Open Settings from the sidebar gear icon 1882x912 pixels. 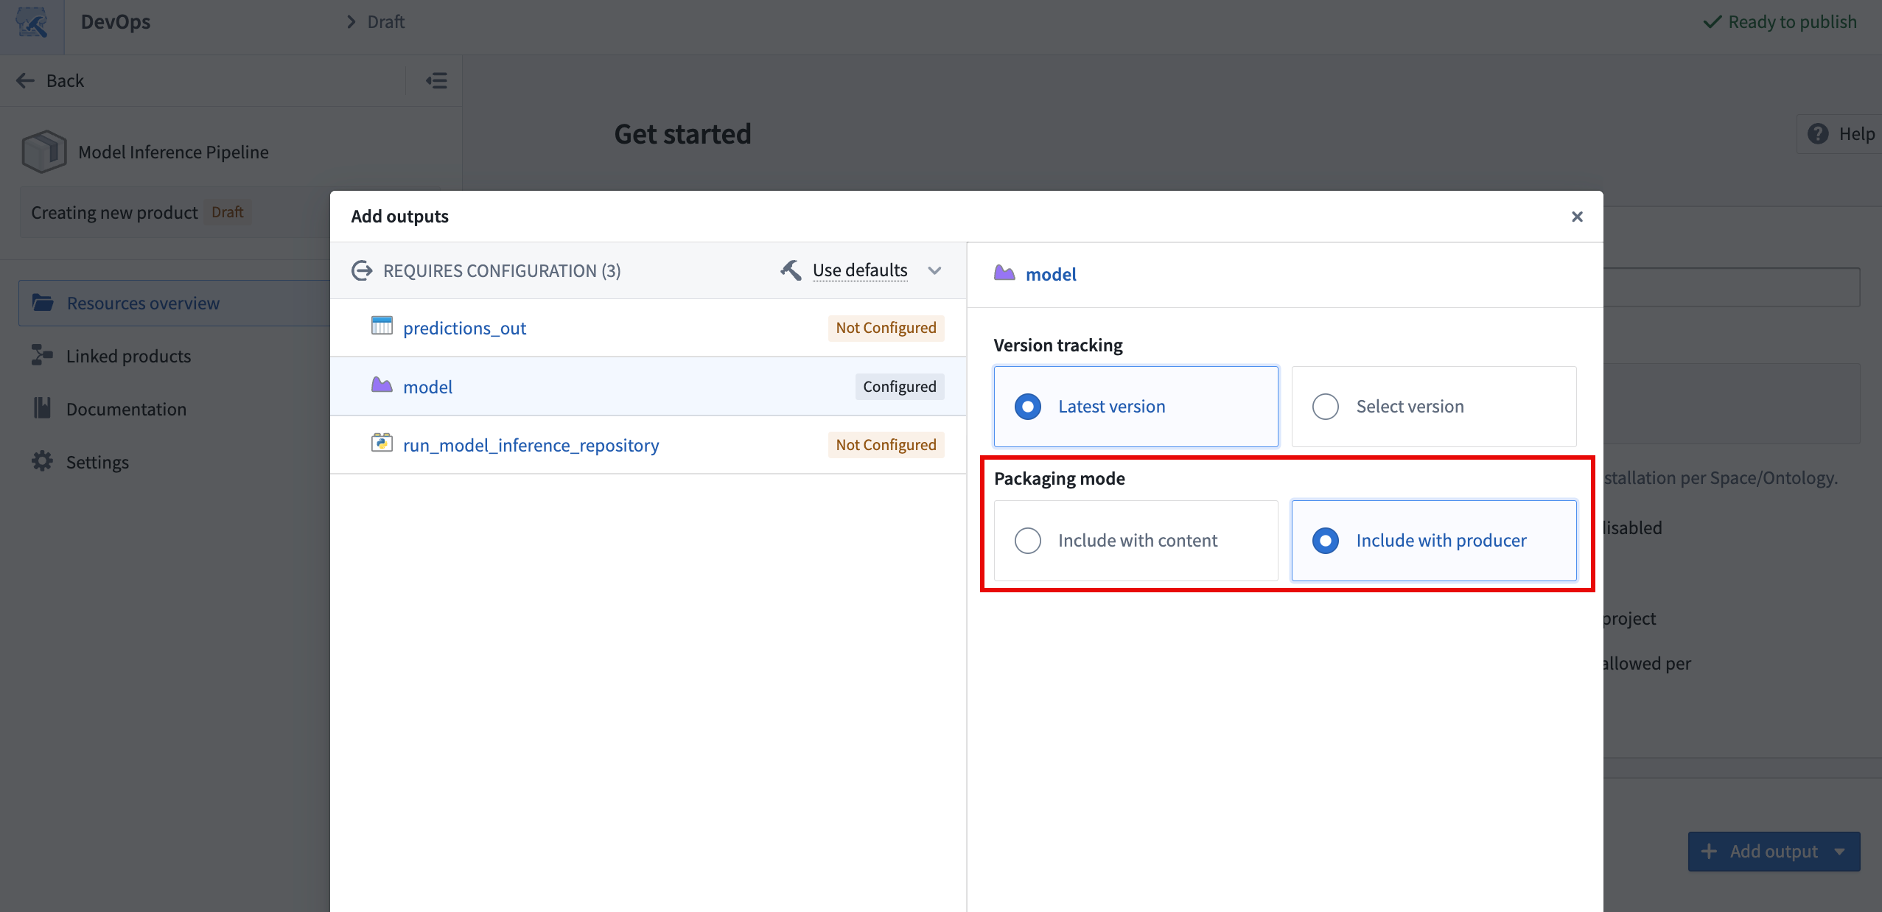pyautogui.click(x=43, y=462)
